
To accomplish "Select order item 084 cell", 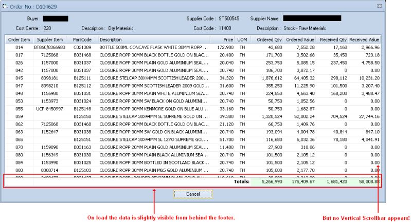I will point(19,162).
